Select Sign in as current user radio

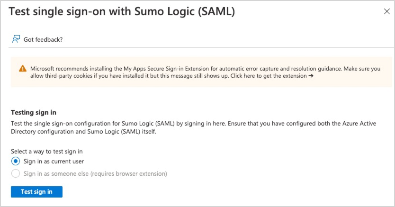[16, 162]
